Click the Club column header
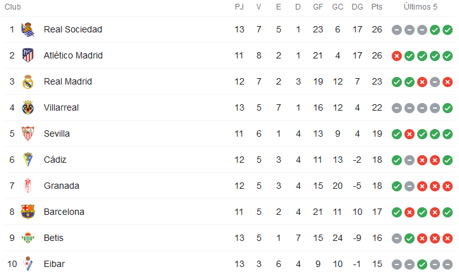The image size is (459, 274). pos(13,7)
